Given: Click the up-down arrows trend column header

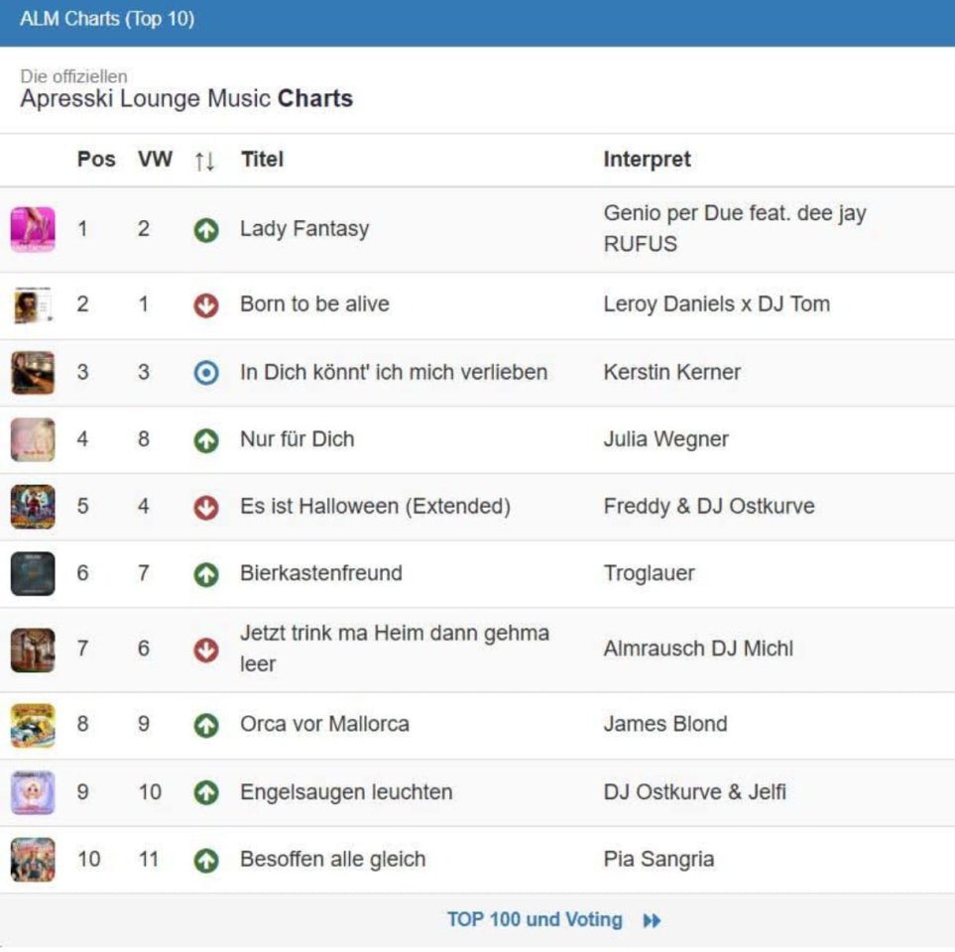Looking at the screenshot, I should [x=205, y=160].
